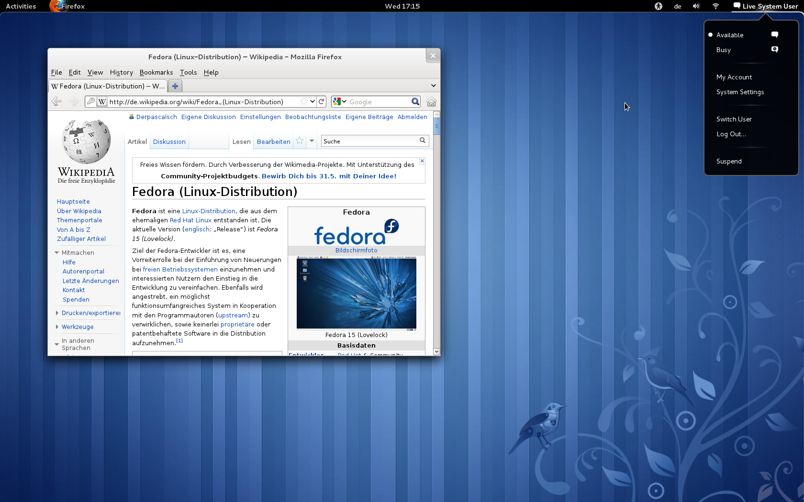Click the Busy status chat bubble icon

coord(774,49)
